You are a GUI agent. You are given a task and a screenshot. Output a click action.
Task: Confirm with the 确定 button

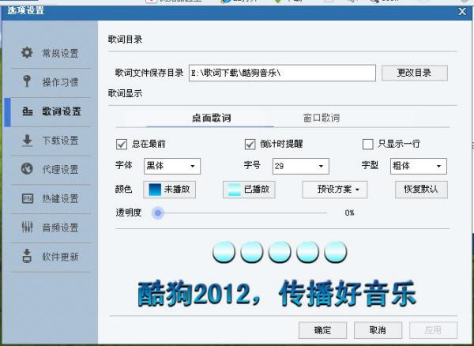pos(322,330)
